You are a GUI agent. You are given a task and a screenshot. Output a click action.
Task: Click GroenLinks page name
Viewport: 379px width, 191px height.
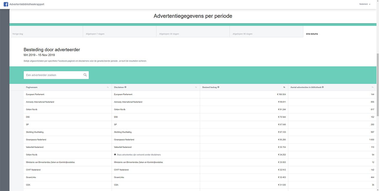[x=31, y=177]
